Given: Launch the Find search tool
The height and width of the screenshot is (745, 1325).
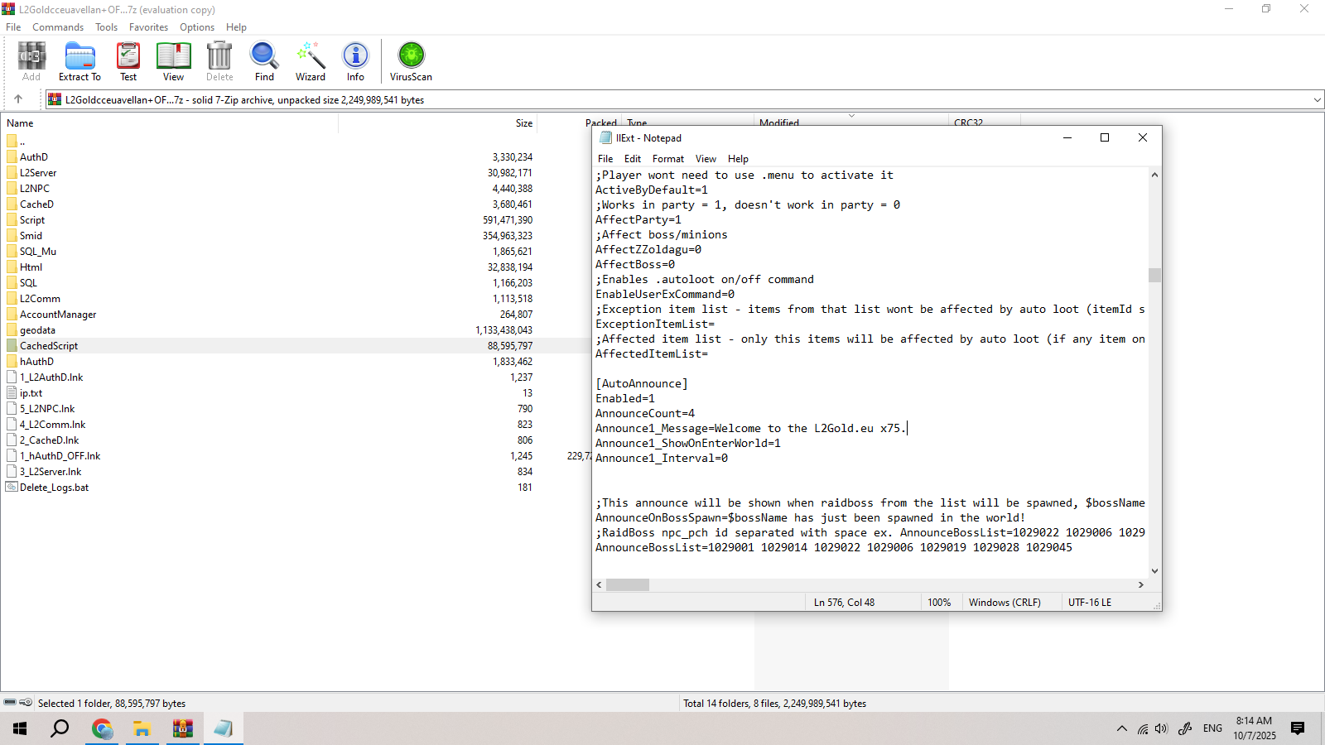Looking at the screenshot, I should 264,62.
